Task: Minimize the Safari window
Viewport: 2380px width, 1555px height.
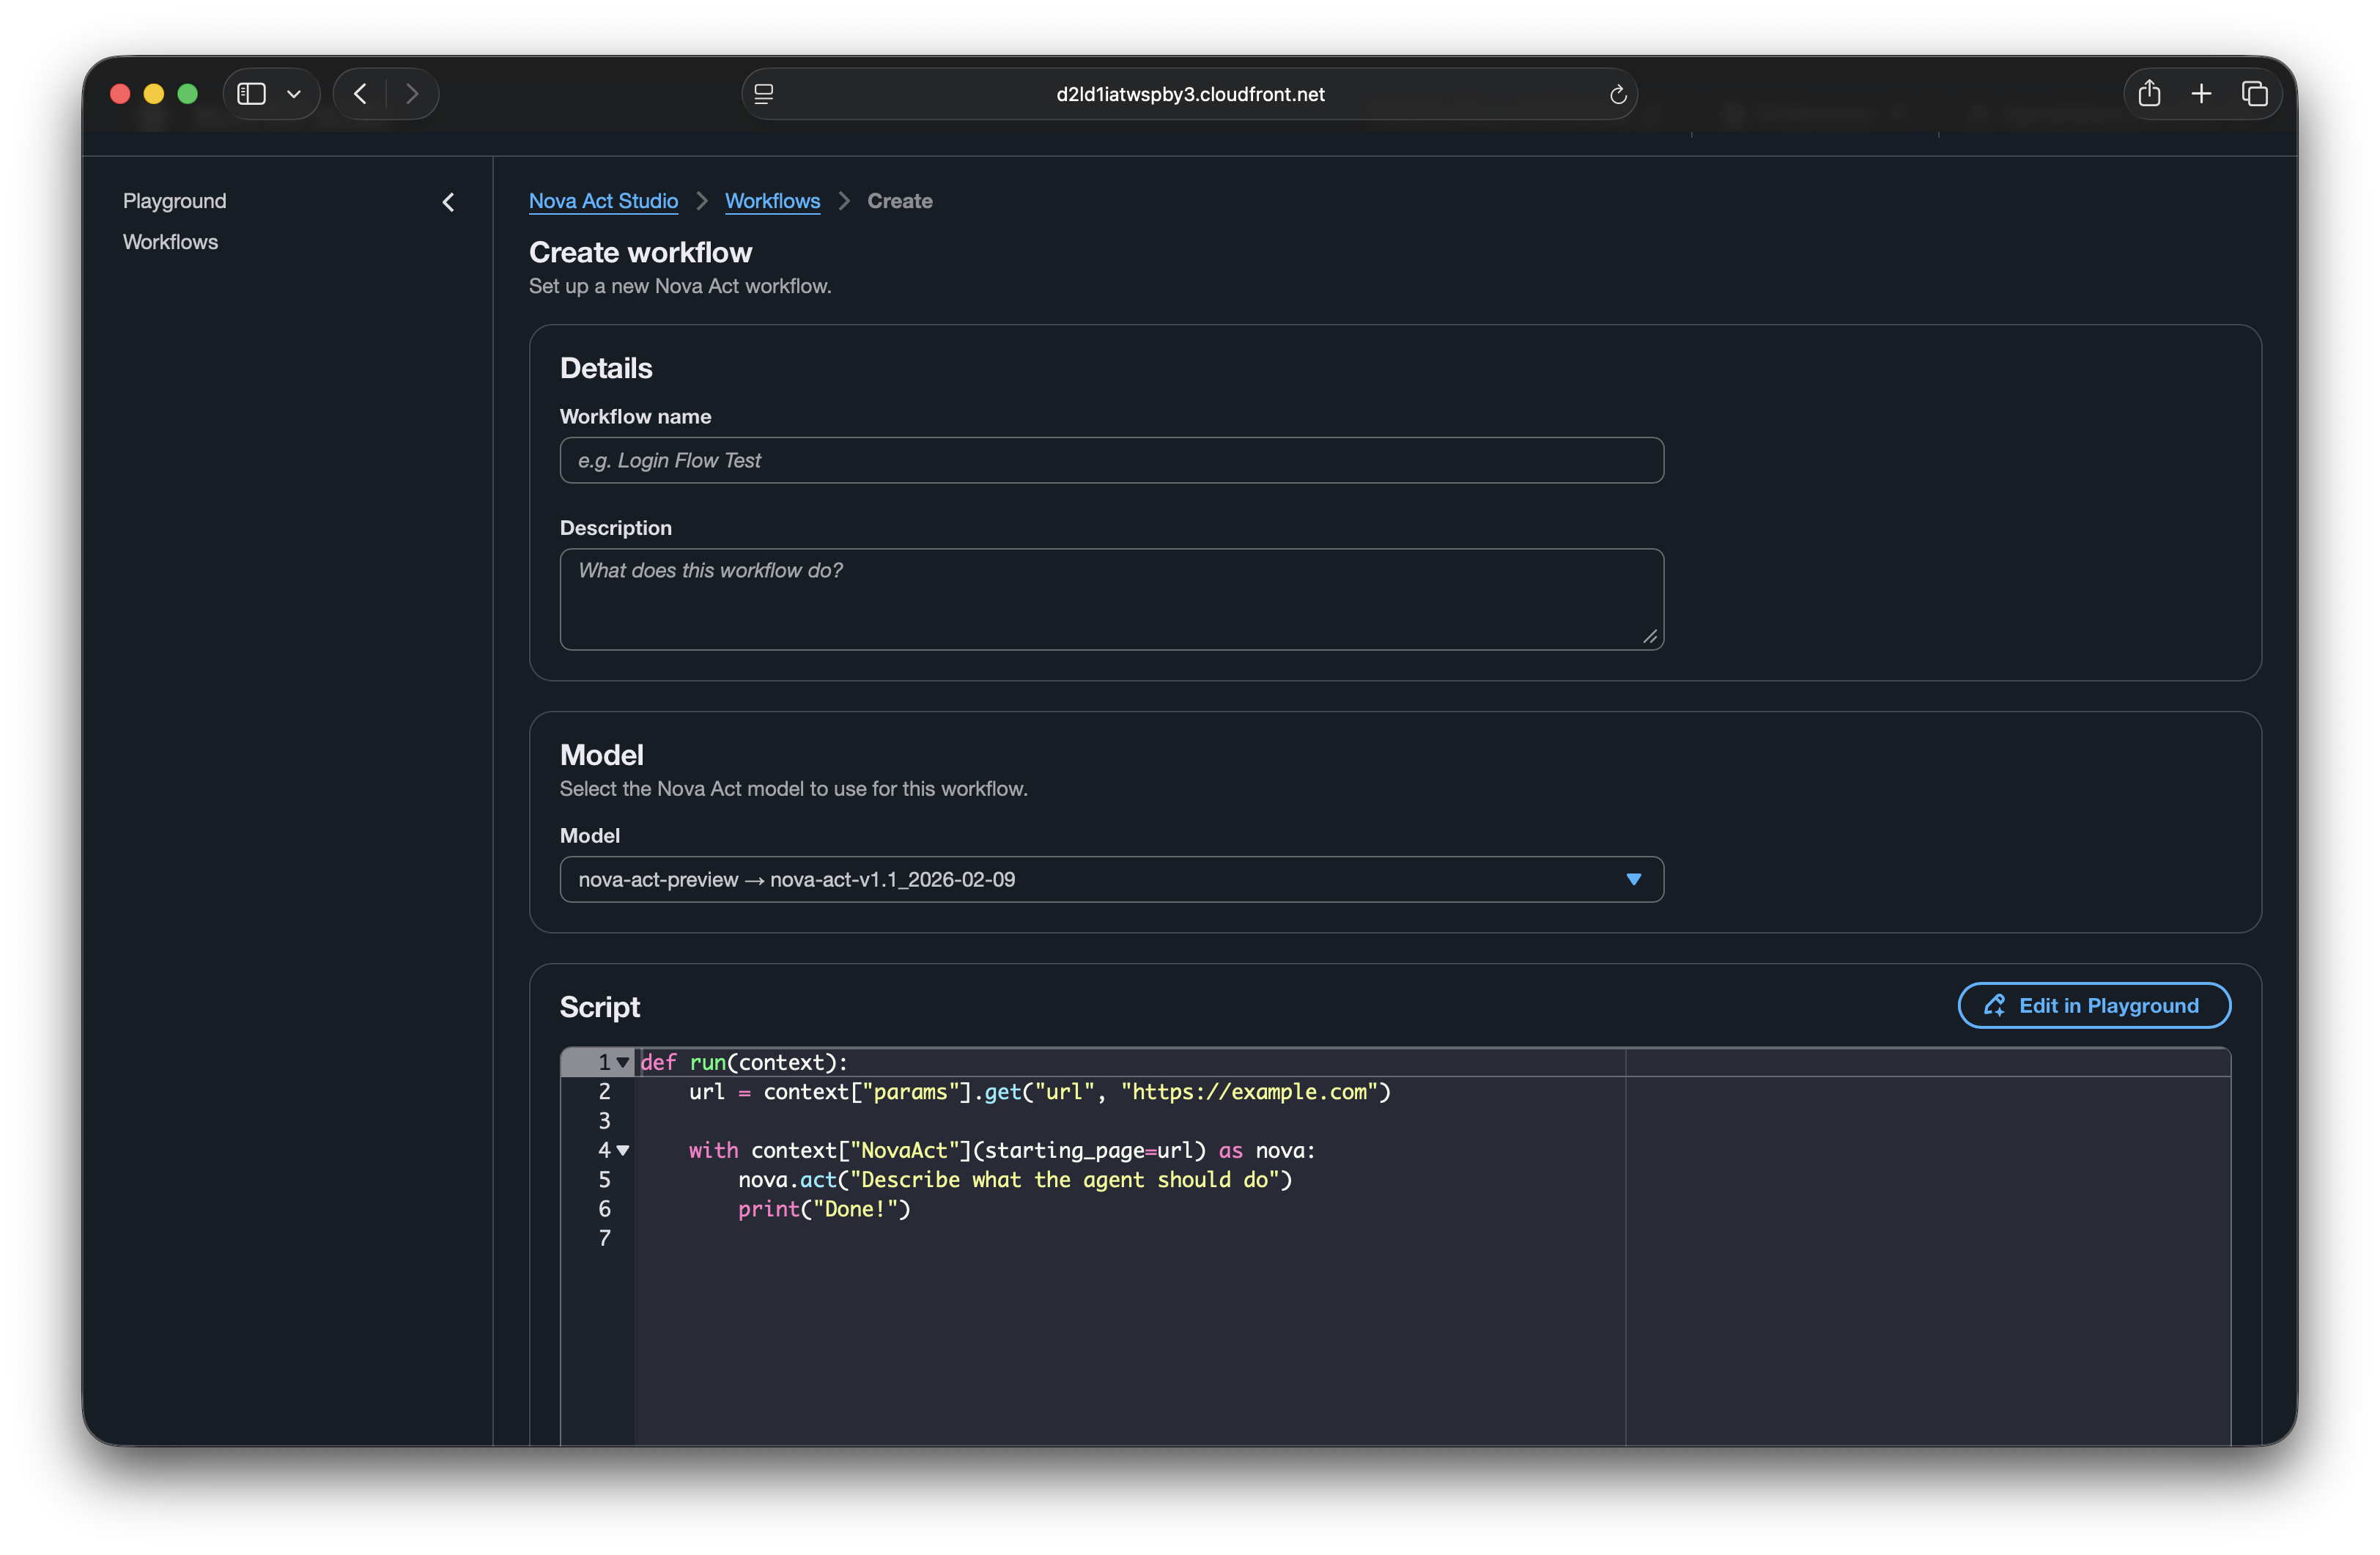Action: [154, 94]
